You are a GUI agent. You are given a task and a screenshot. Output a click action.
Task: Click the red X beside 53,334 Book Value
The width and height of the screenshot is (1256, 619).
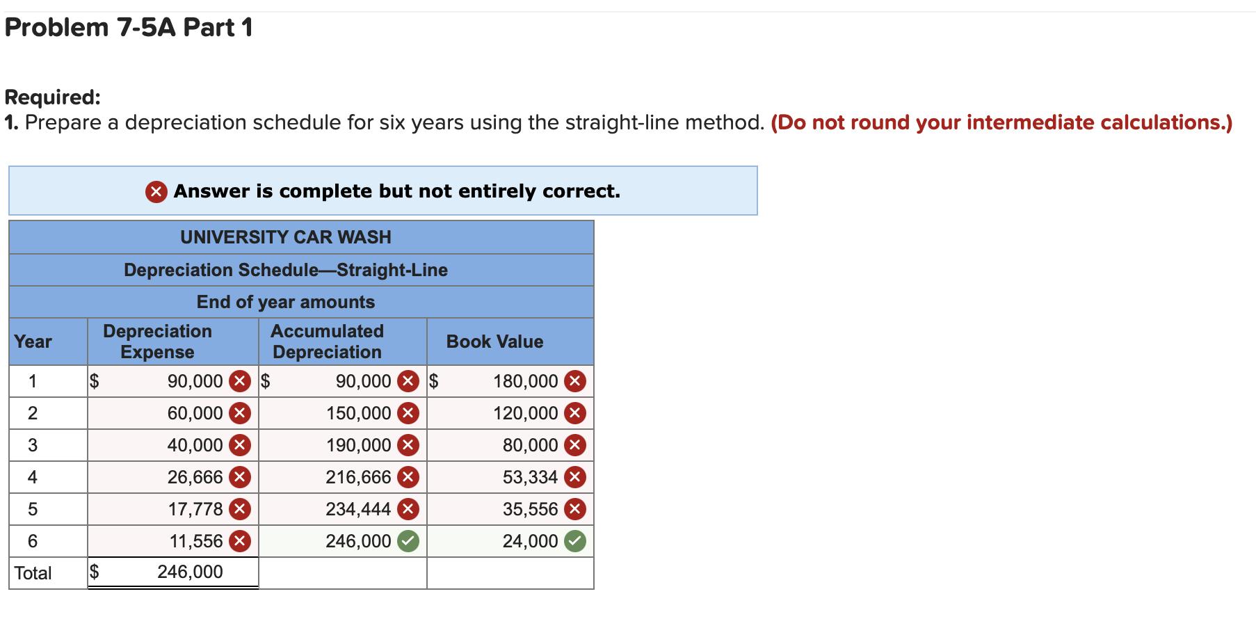point(575,476)
